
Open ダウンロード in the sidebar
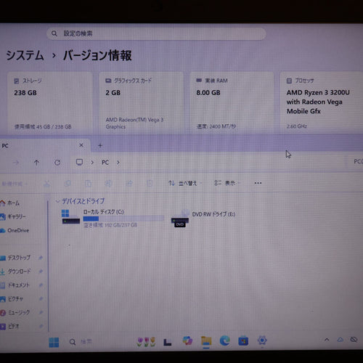pos(16,272)
